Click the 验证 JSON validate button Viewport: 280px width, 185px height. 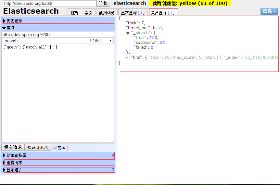pos(38,148)
